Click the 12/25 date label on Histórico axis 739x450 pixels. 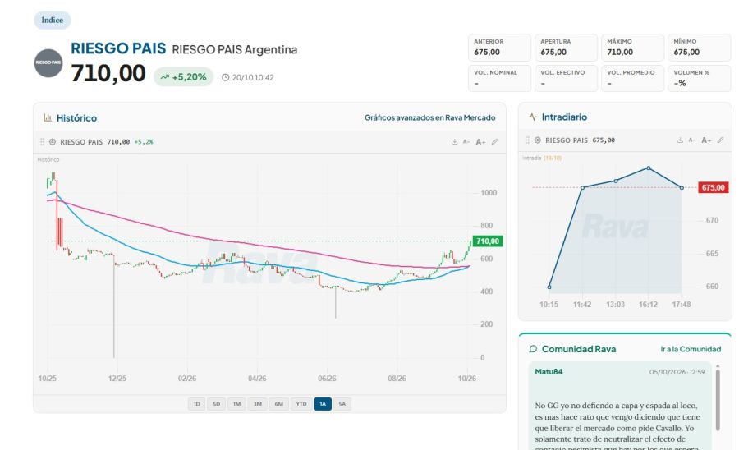[x=117, y=379]
